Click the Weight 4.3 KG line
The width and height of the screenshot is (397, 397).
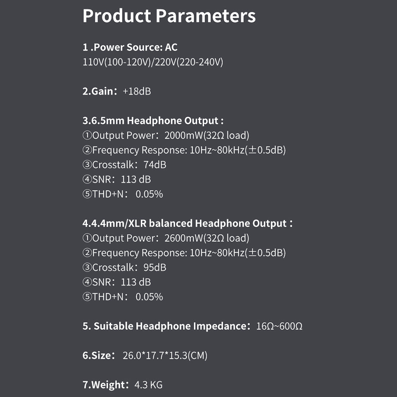point(123,385)
